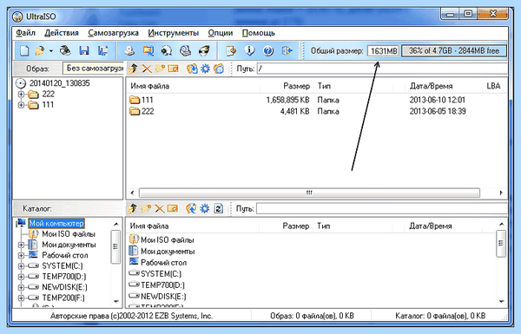Open the Инструменты menu
Screen dimensions: 521x334
174,33
